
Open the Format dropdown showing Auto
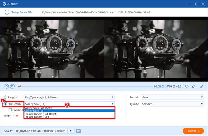(x=172, y=97)
